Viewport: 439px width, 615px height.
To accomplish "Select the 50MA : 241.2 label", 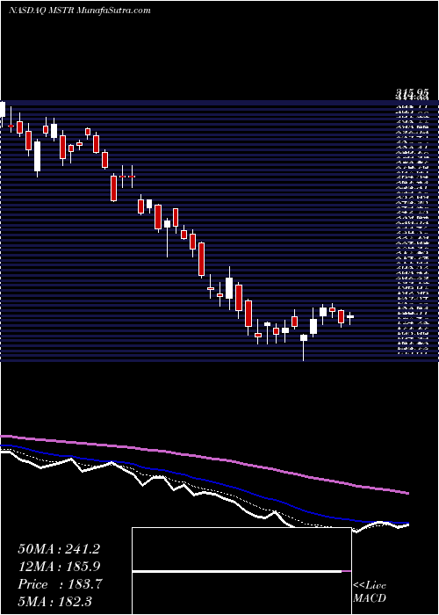I will pyautogui.click(x=59, y=549).
